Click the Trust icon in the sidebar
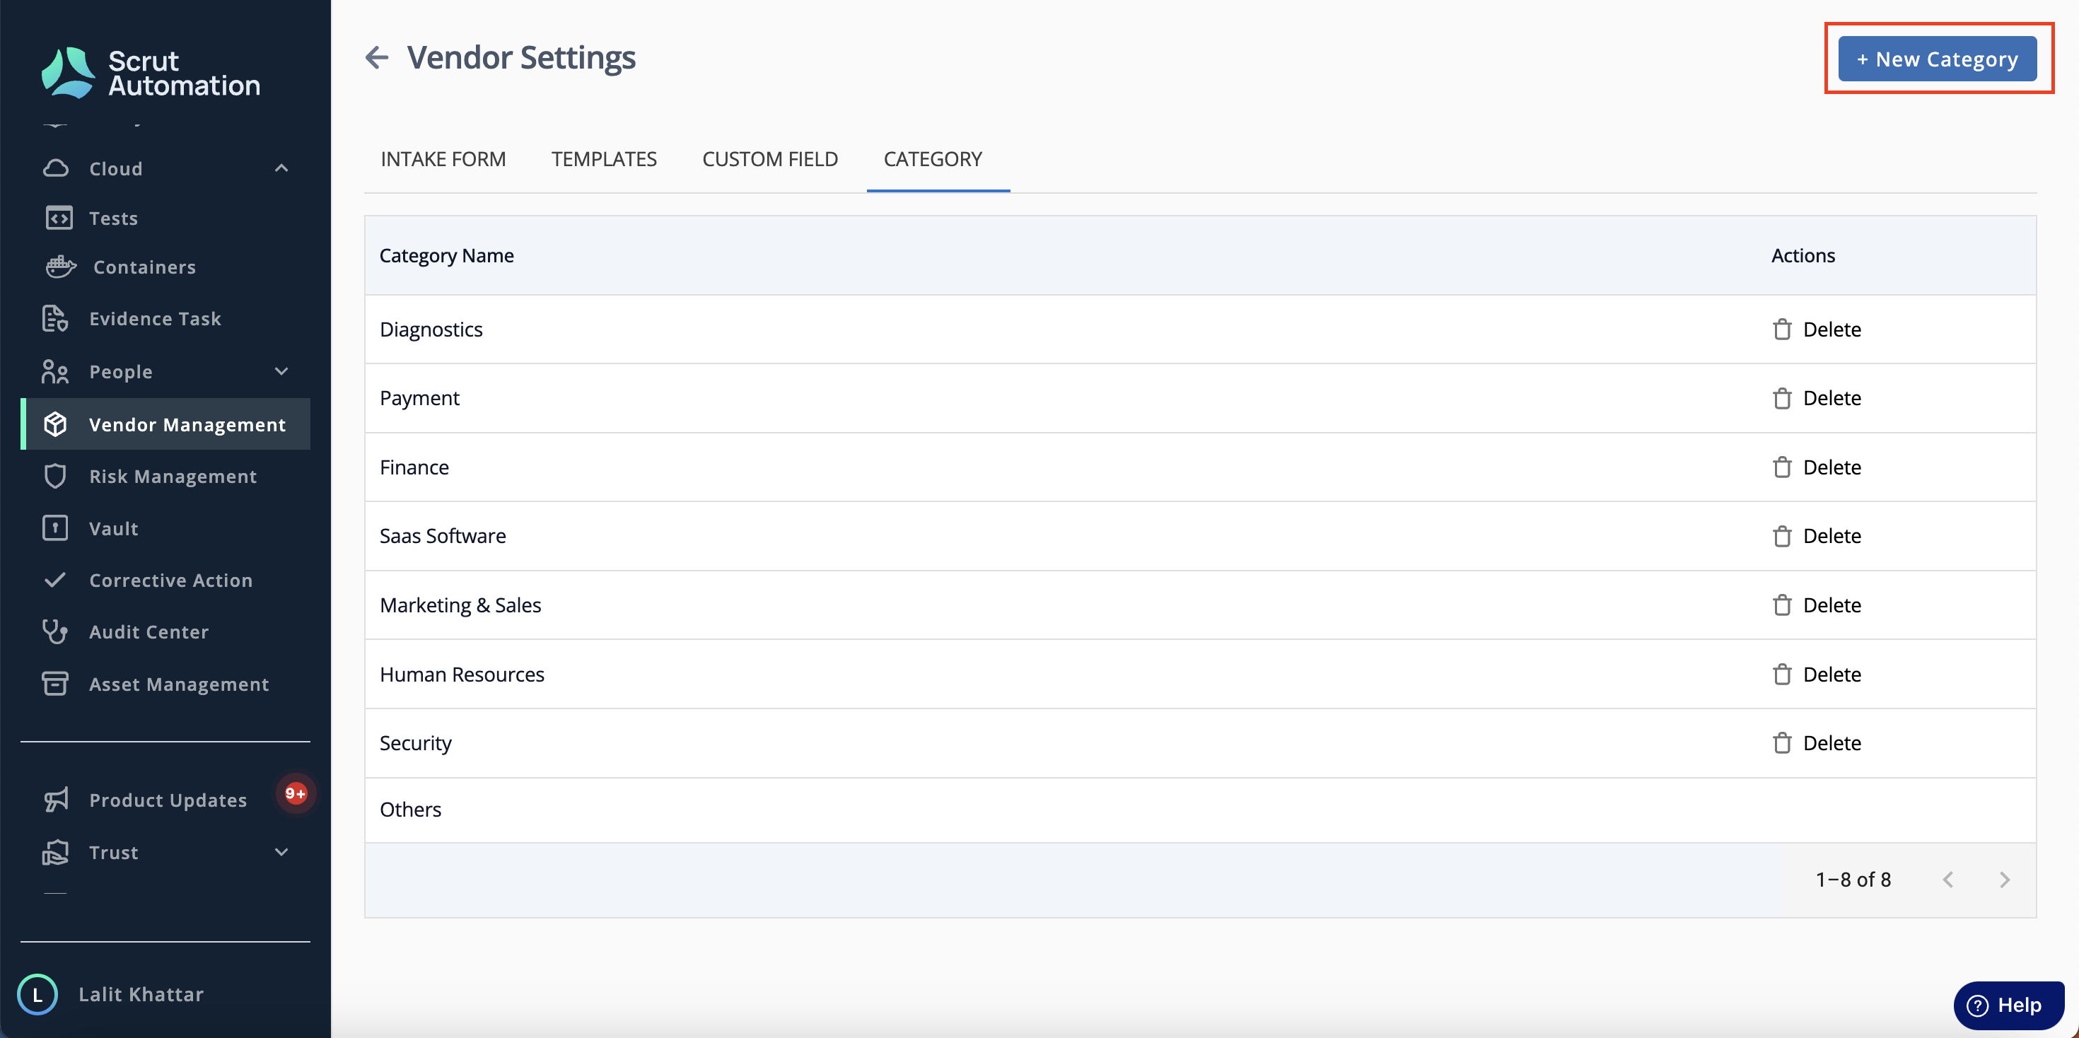The height and width of the screenshot is (1038, 2079). pos(55,852)
